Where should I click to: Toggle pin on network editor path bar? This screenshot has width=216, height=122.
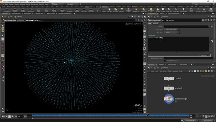212,68
